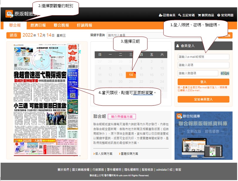Open 忘記密碼 forgot password link

[186, 15]
